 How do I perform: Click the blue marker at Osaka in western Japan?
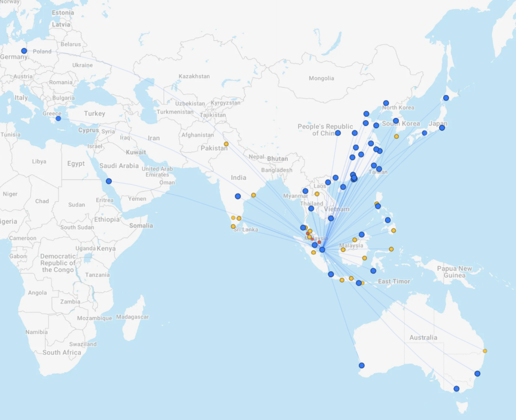424,133
